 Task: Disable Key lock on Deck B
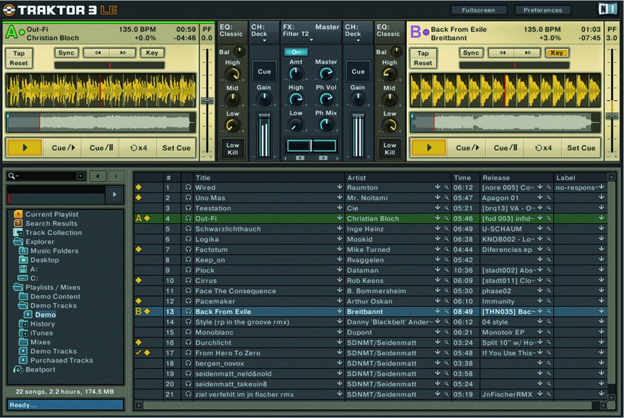557,53
